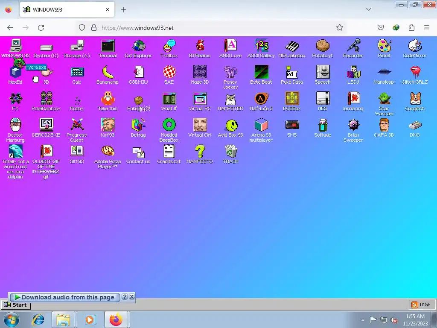This screenshot has height=328, width=437.
Task: Open the Speech icon
Action: tap(323, 72)
